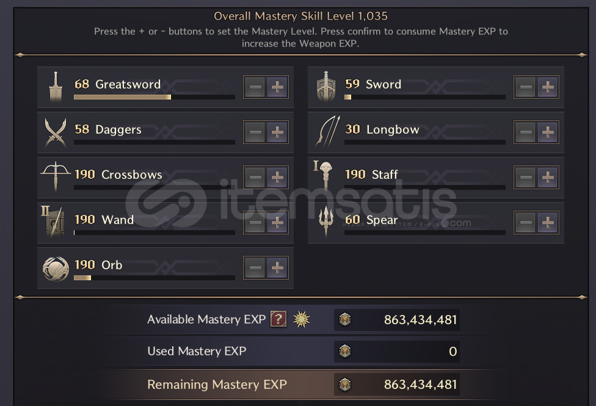Decrease Daggers mastery with minus button

[x=256, y=132]
